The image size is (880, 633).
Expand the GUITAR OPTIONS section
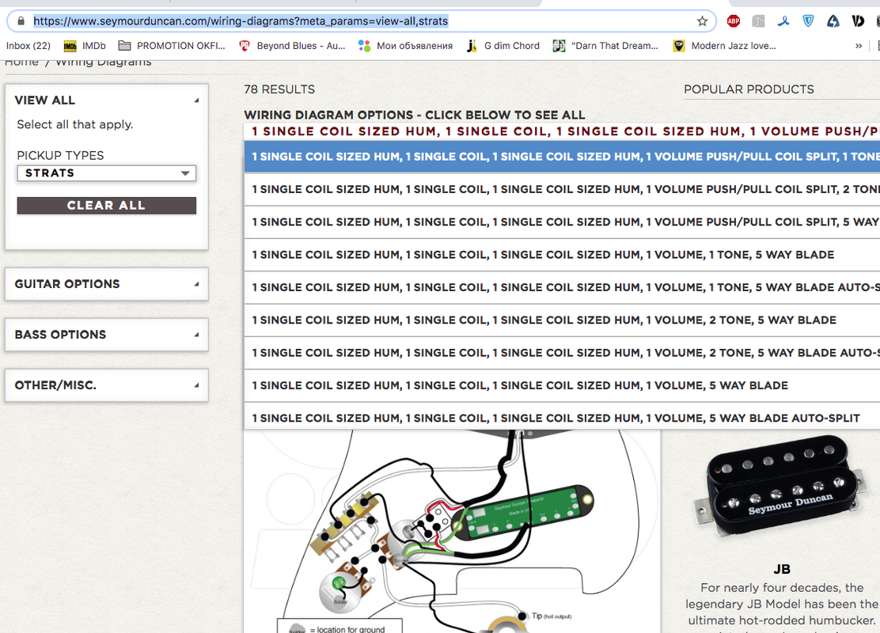(x=107, y=284)
